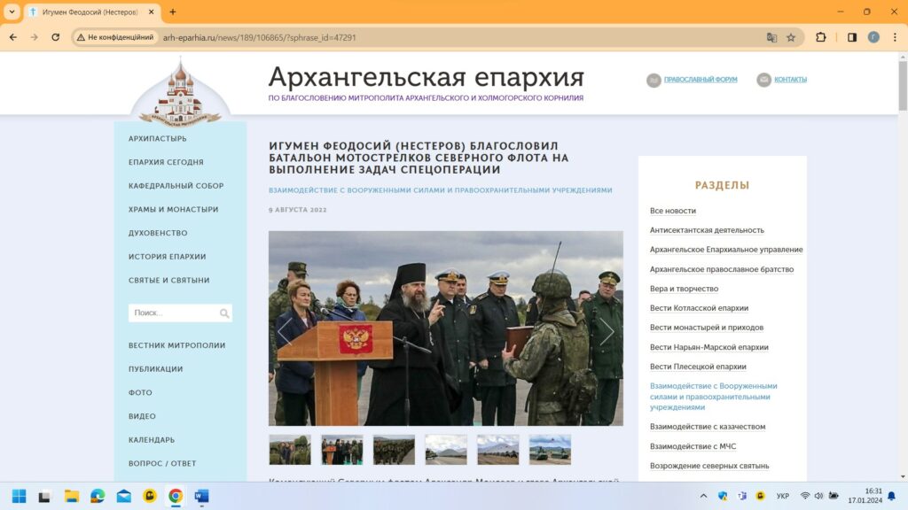Open the Фото section
The width and height of the screenshot is (908, 510).
140,392
